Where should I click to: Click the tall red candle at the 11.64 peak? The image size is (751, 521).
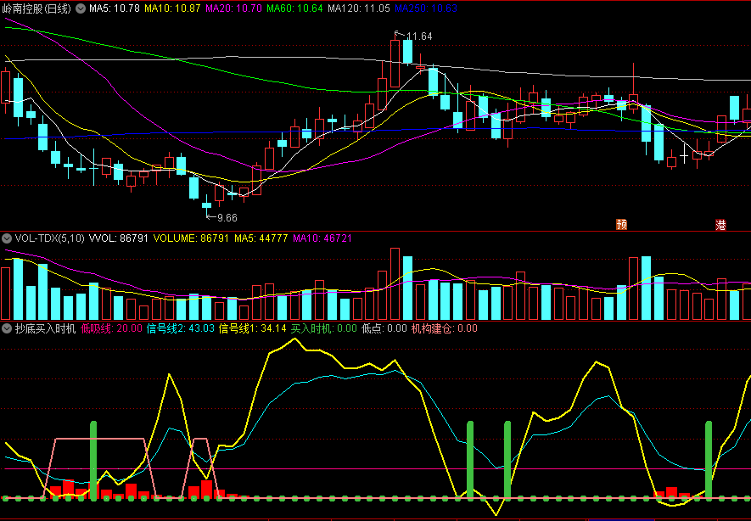pyautogui.click(x=395, y=63)
